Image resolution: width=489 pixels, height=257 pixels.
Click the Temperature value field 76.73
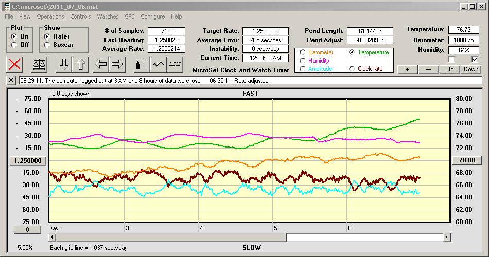click(463, 30)
